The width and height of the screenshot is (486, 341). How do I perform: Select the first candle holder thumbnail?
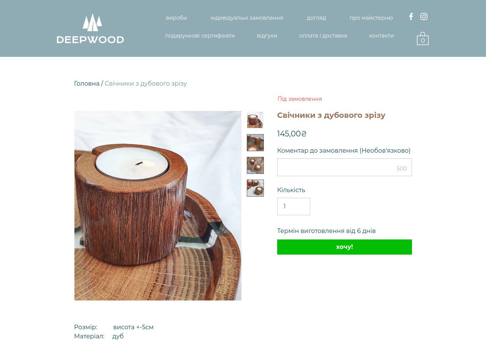tap(255, 120)
